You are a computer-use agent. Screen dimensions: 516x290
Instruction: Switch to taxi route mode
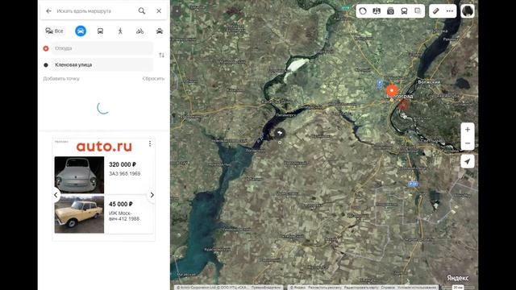click(x=160, y=31)
